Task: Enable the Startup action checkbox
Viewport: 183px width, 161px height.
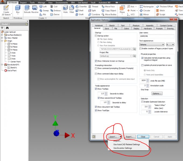Action: point(96,36)
